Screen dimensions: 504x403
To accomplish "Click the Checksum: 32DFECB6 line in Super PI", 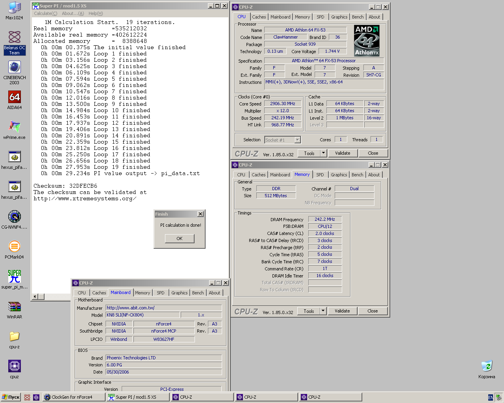I will pyautogui.click(x=65, y=186).
